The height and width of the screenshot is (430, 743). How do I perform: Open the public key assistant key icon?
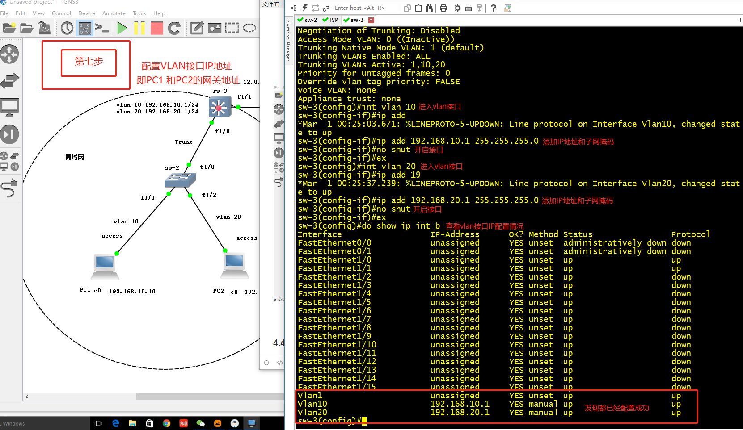pos(479,8)
